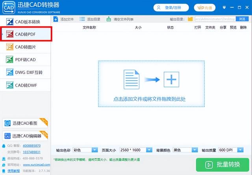The width and height of the screenshot is (252, 175).
Task: Choose the PDF转CAD option
Action: point(25,60)
